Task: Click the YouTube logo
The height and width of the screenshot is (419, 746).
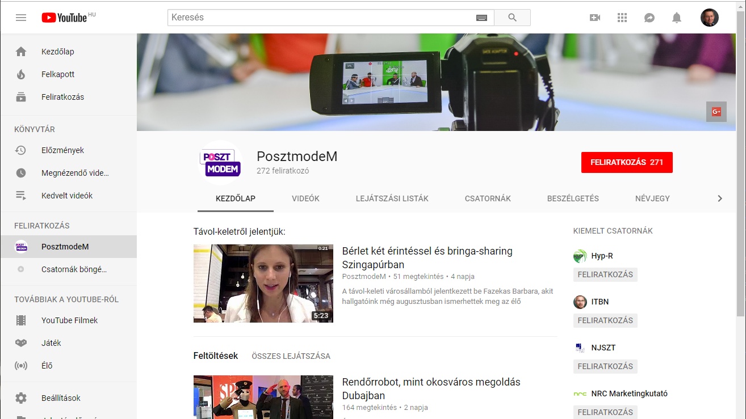Action: (64, 18)
